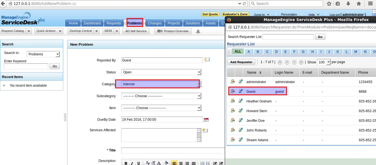This screenshot has height=165, width=376.
Task: Edit icon for Jeniffer Doe row
Action: click(241, 120)
